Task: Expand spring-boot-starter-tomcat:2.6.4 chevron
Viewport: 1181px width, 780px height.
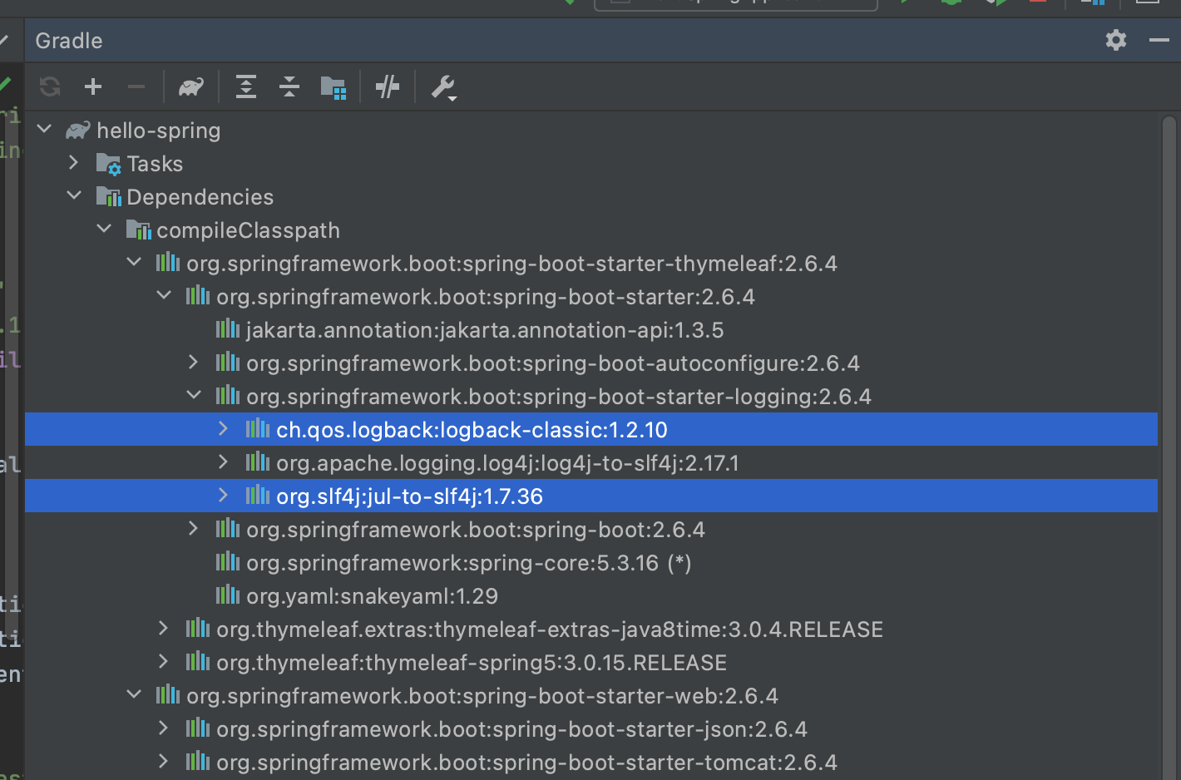Action: pos(164,761)
